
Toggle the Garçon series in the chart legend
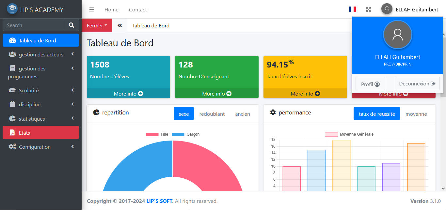pos(185,134)
